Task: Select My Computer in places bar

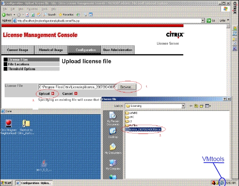Action: [113, 165]
